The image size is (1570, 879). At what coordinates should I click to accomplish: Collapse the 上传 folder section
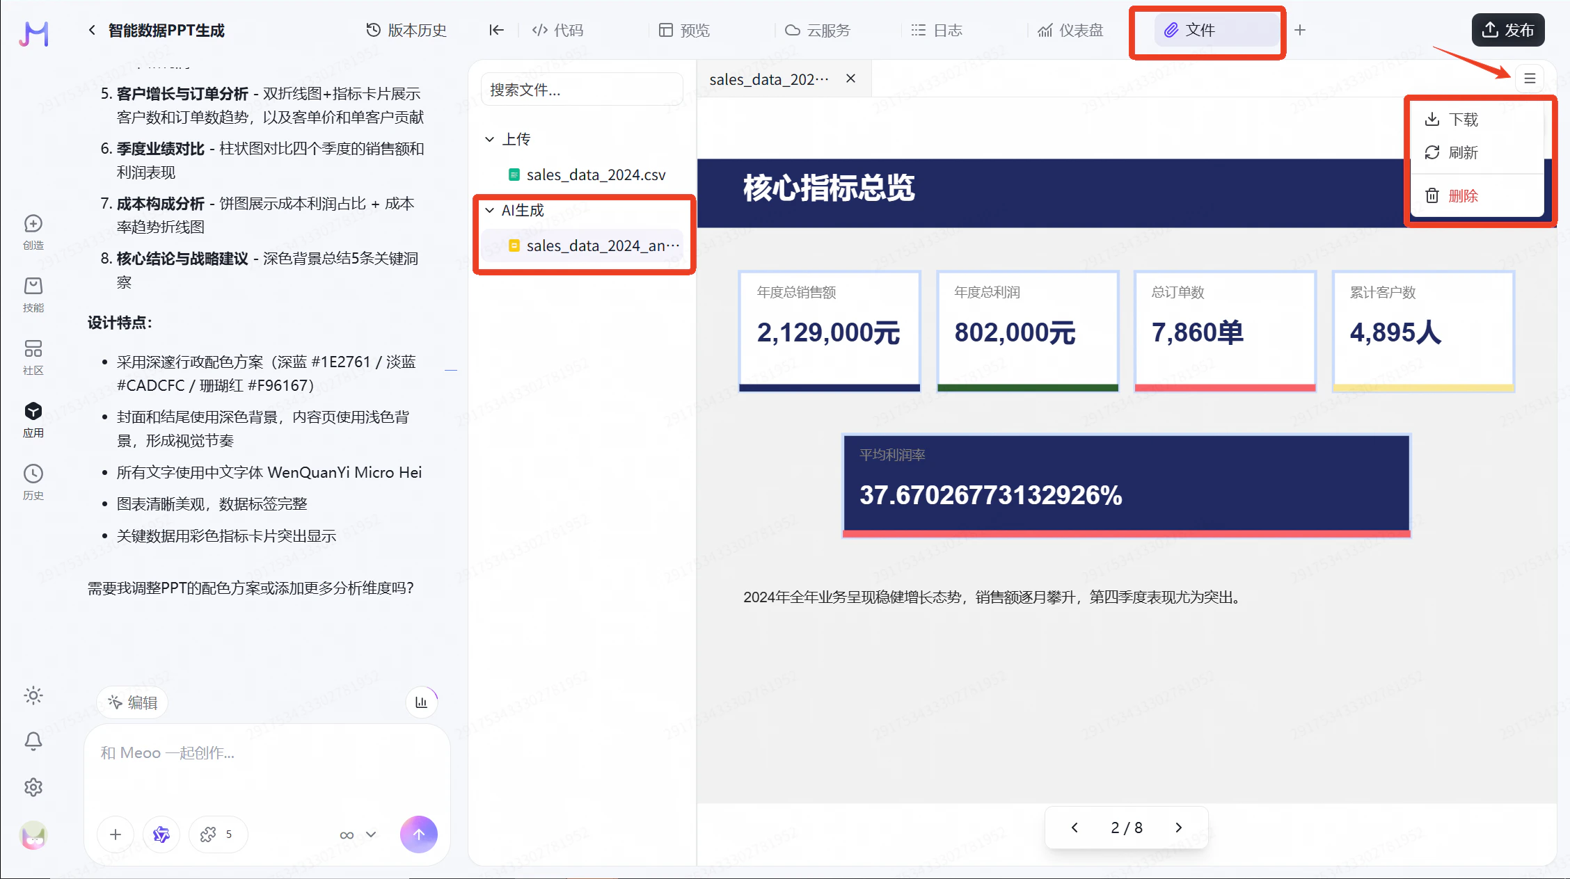point(490,139)
